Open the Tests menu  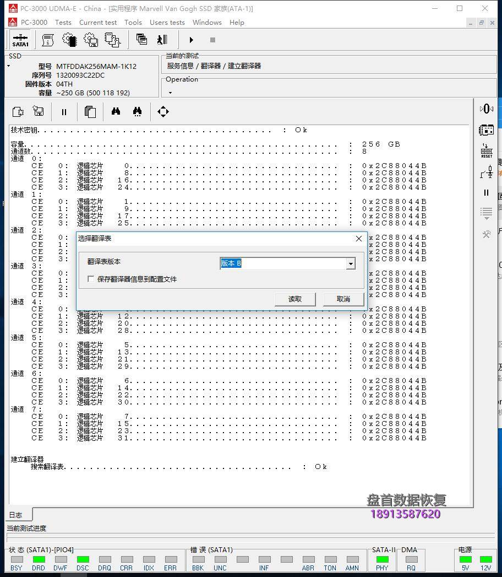(x=63, y=23)
